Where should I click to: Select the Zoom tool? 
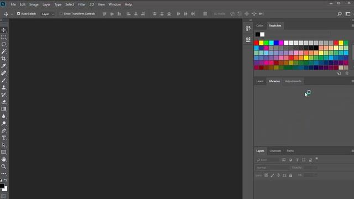[4, 166]
